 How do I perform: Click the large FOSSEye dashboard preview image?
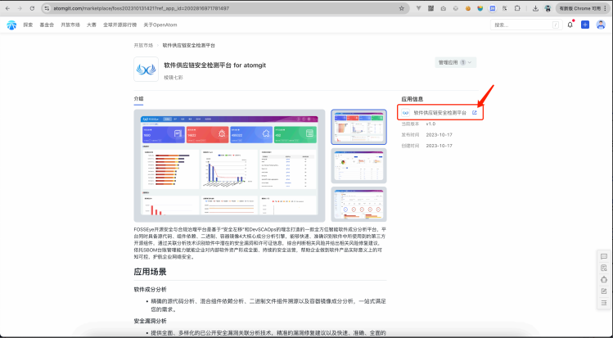(229, 165)
